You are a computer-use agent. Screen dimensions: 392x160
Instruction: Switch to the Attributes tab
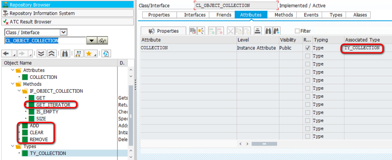(251, 15)
